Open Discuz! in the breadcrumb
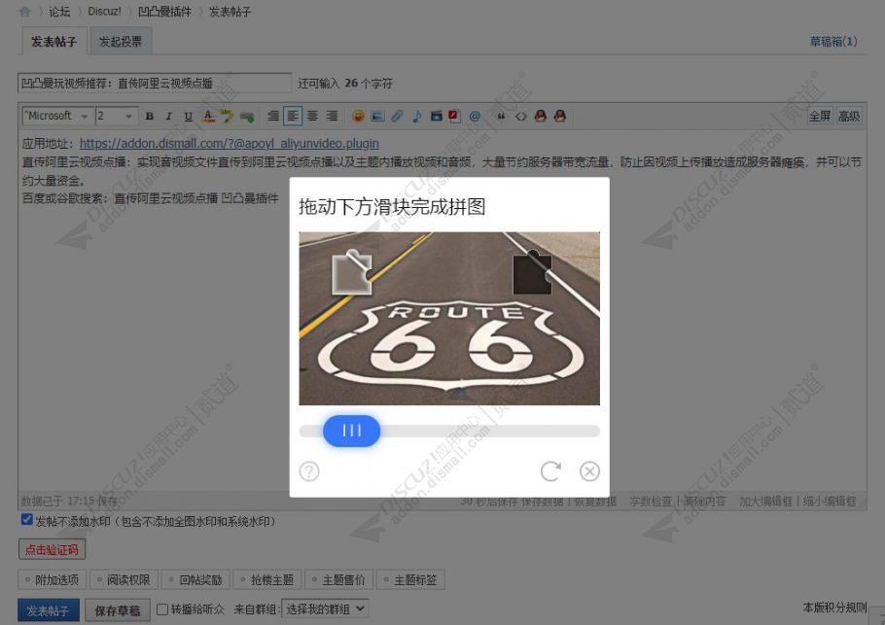The width and height of the screenshot is (885, 625). [x=104, y=12]
